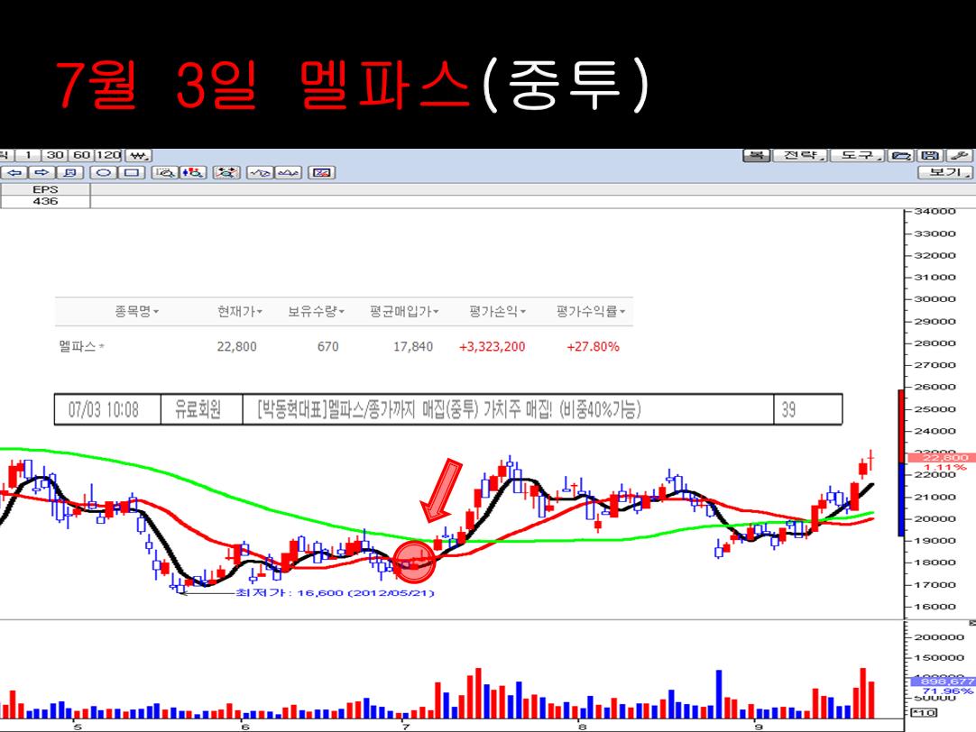Sort by the 현재가 column header
Screen dimensions: 976x732
pyautogui.click(x=239, y=311)
